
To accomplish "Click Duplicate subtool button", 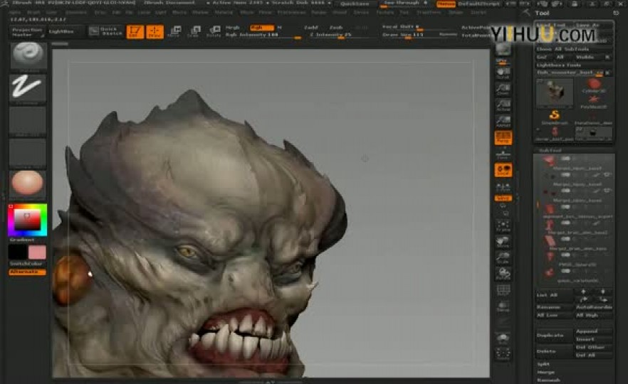I will pyautogui.click(x=554, y=336).
